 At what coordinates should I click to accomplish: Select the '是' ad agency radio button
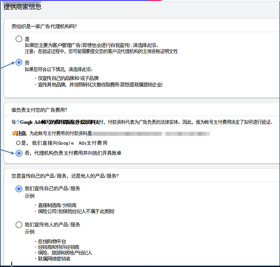(19, 39)
